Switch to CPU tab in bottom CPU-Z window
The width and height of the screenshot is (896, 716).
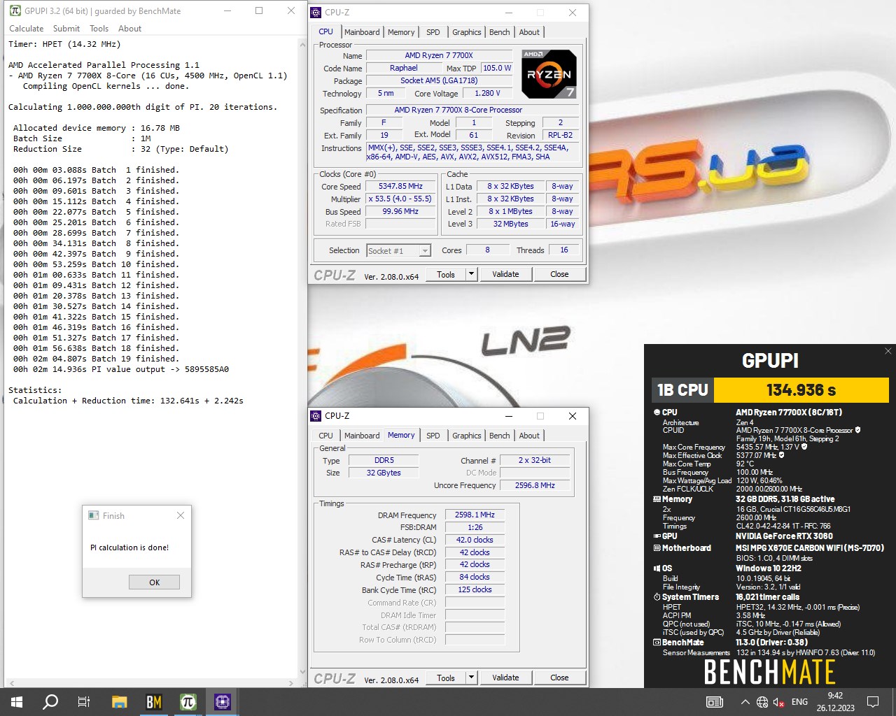[326, 436]
